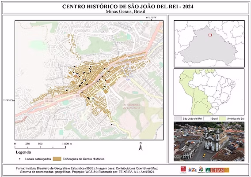Click the tan Edificações do Centro Histórico swatch
This screenshot has width=251, height=177.
click(57, 159)
